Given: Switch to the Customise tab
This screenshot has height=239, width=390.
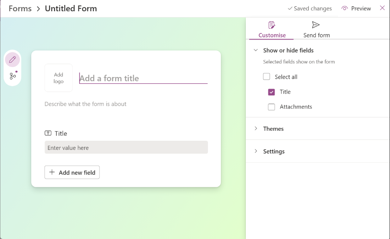Looking at the screenshot, I should click(272, 35).
